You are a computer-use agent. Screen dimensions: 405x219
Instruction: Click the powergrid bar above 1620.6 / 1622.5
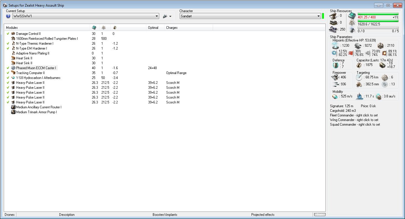click(378, 21)
